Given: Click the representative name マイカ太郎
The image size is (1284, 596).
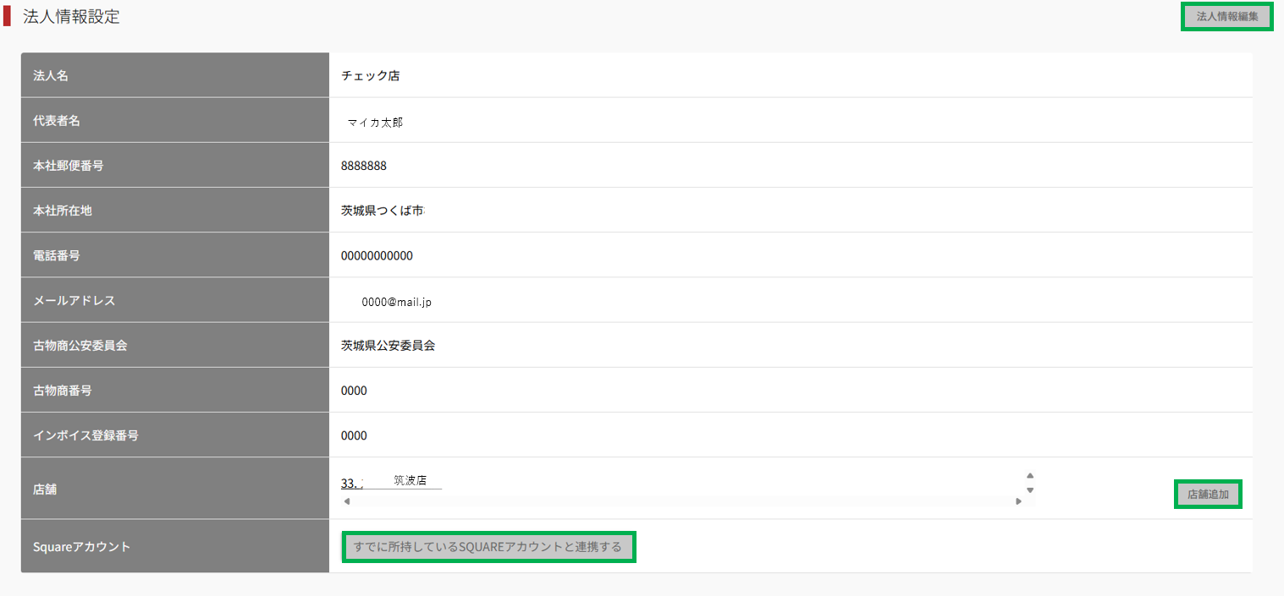Looking at the screenshot, I should [375, 123].
